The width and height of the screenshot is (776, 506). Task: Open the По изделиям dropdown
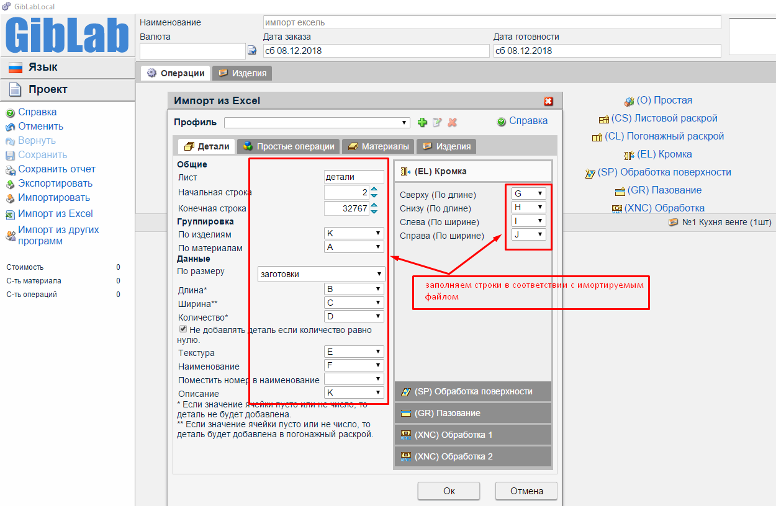click(354, 233)
